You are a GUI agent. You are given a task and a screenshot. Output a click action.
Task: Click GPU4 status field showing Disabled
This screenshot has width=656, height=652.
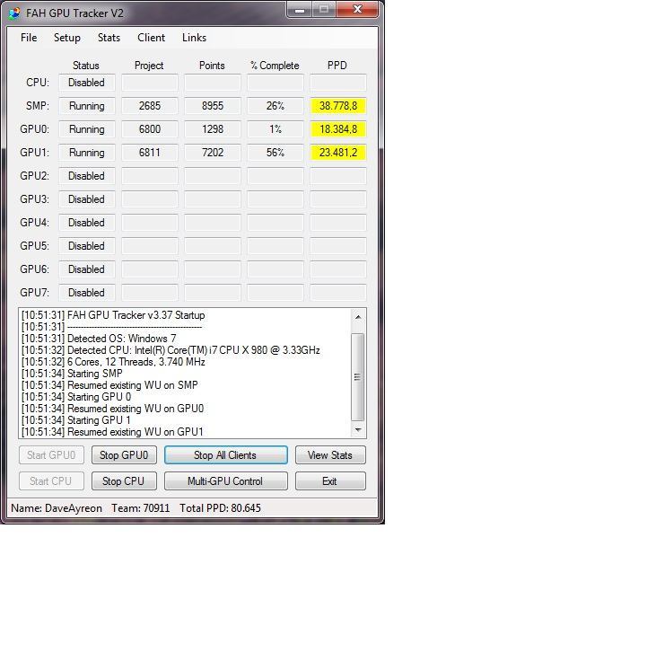tap(87, 223)
